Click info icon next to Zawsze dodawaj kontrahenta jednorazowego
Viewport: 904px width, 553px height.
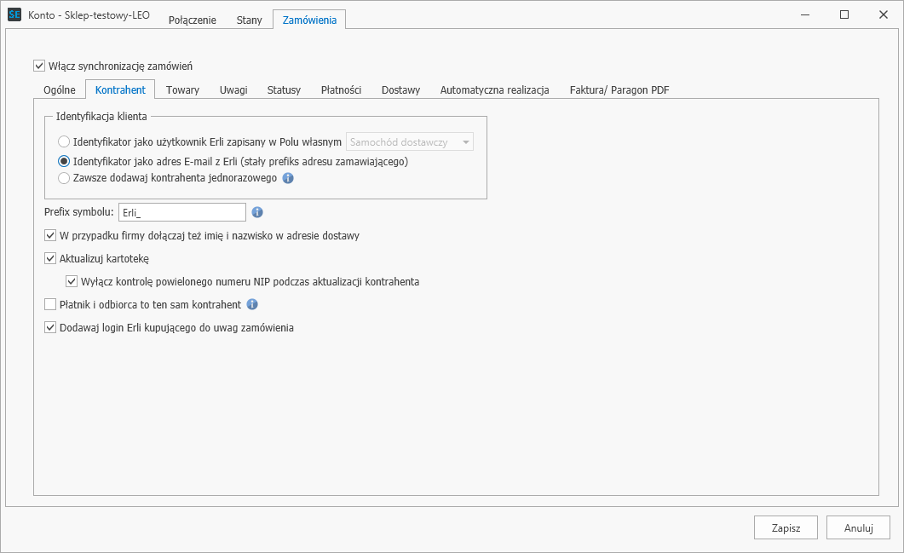288,178
